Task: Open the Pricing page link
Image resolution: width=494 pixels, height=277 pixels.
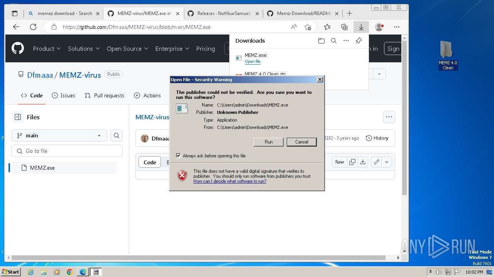Action: click(205, 49)
